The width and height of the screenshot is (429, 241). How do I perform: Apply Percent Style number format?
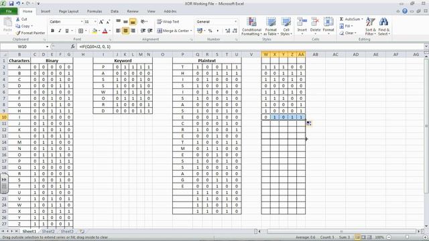(210, 31)
